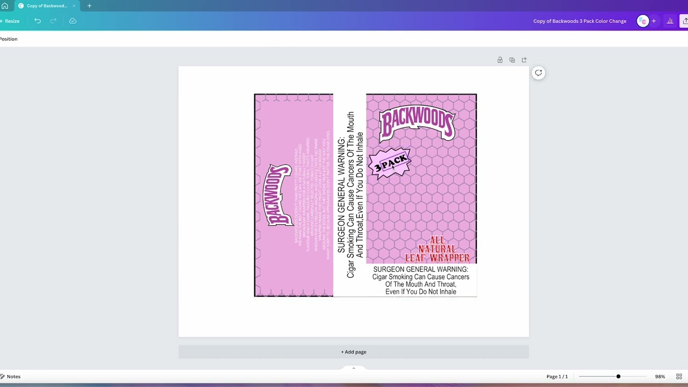This screenshot has height=387, width=688.
Task: Go to Canva home via house icon
Action: pos(5,6)
